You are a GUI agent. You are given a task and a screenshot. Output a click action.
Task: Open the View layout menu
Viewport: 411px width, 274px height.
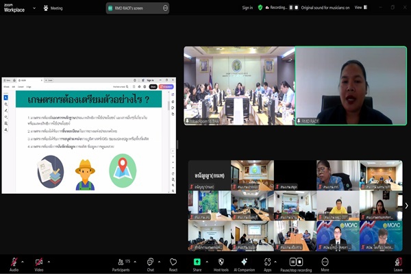coord(360,8)
